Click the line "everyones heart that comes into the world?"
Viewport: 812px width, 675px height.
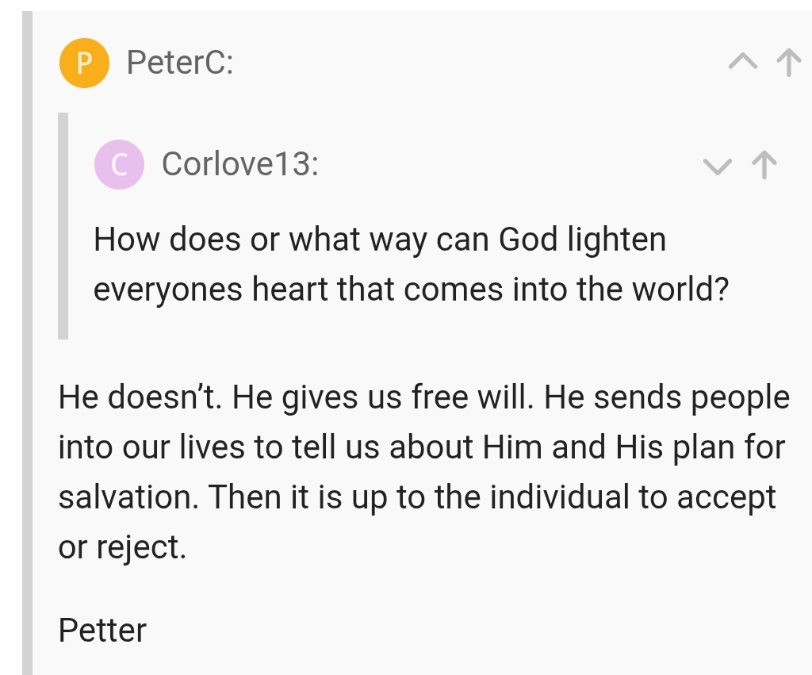411,290
